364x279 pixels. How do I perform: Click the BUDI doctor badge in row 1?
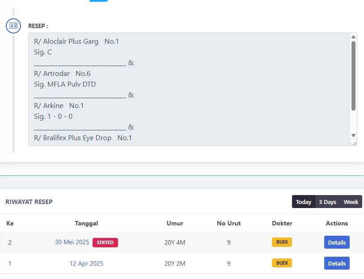pos(282,263)
